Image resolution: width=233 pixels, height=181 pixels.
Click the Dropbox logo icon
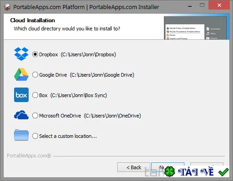(x=21, y=54)
